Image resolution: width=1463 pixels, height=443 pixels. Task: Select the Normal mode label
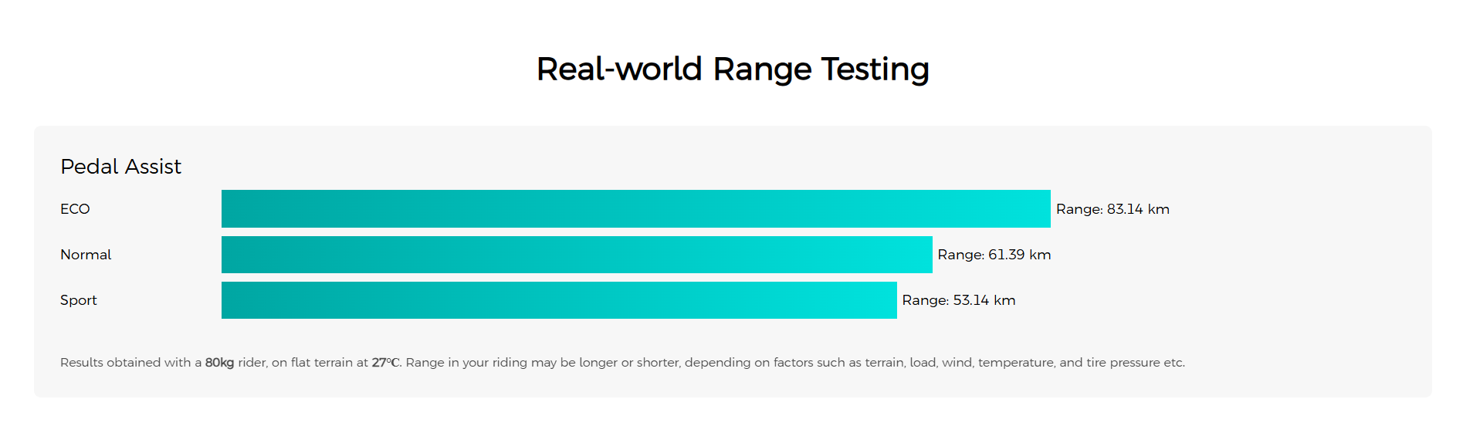pos(86,255)
